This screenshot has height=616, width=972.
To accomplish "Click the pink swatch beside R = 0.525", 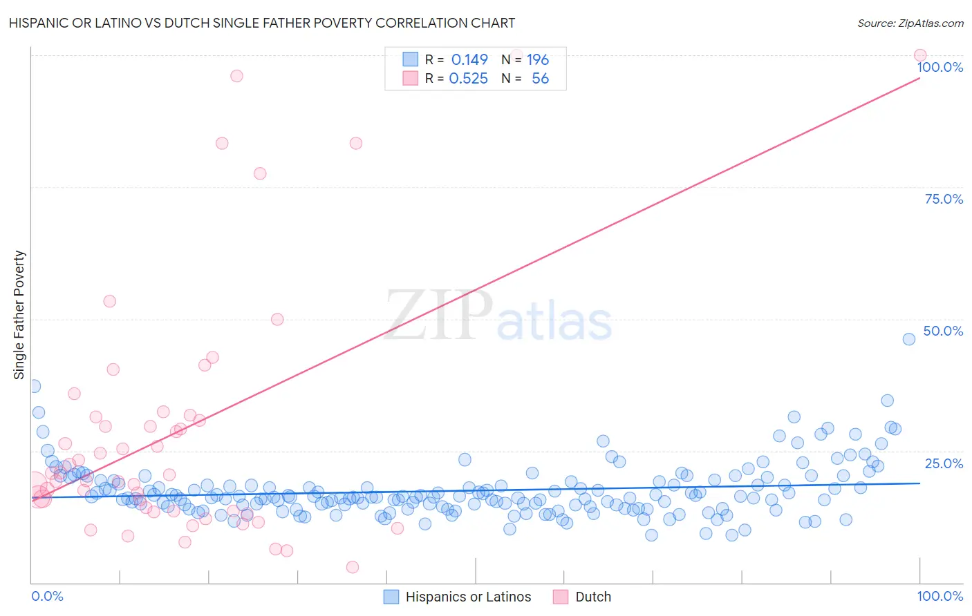I will (411, 78).
